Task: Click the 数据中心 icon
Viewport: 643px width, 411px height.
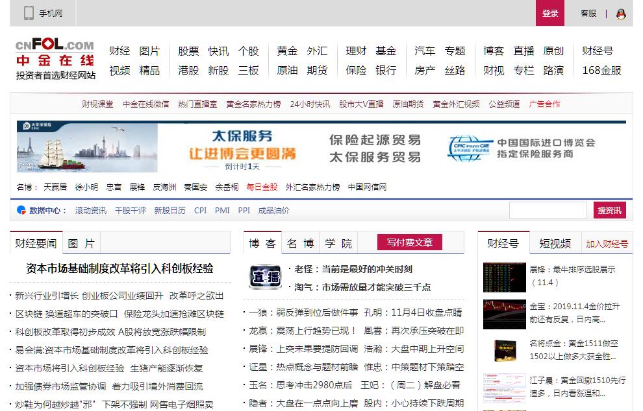Action: (x=21, y=210)
